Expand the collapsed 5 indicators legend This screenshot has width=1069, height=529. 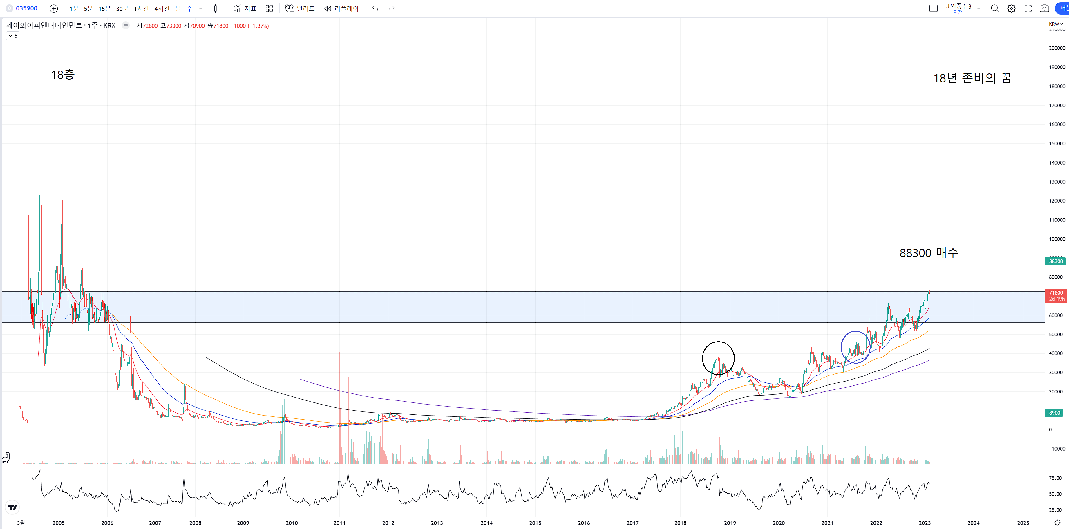pos(12,36)
